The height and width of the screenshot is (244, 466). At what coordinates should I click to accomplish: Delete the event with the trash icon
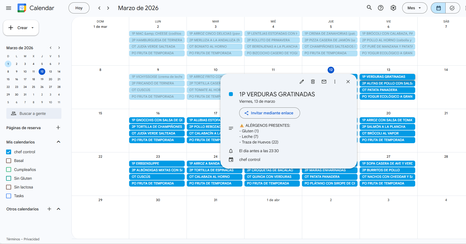pyautogui.click(x=313, y=82)
